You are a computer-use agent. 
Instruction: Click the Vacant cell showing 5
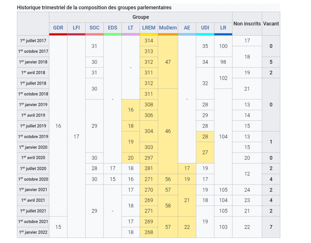[271, 62]
